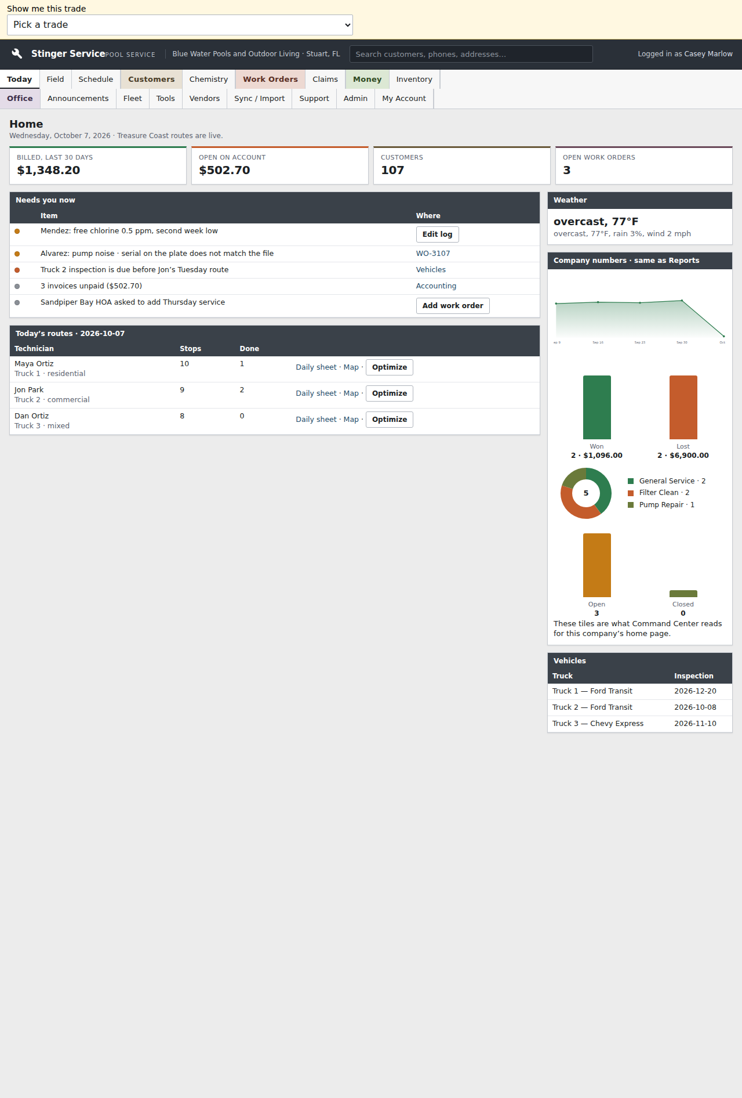Screen dimensions: 742x1098
Task: Open the Vendors subtab
Action: [205, 99]
